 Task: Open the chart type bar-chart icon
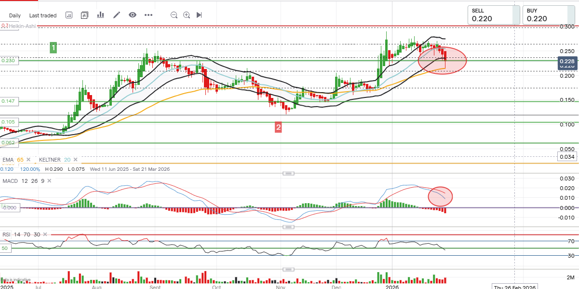point(101,15)
